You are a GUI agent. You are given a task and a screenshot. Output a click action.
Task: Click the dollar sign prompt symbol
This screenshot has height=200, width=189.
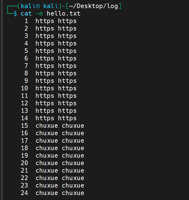point(15,14)
